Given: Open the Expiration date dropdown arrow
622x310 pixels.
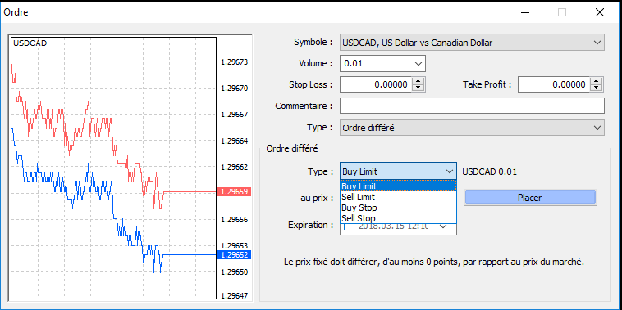Looking at the screenshot, I should pyautogui.click(x=443, y=226).
